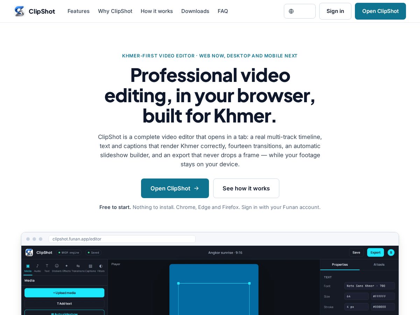Click the WASM engine status badge
The height and width of the screenshot is (315, 420).
click(x=69, y=252)
